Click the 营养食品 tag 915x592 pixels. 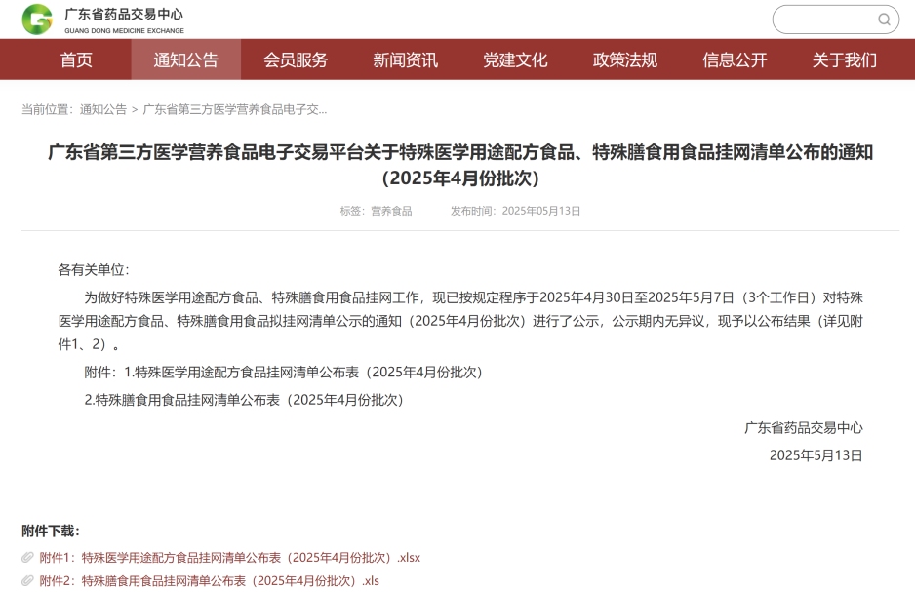click(x=391, y=211)
